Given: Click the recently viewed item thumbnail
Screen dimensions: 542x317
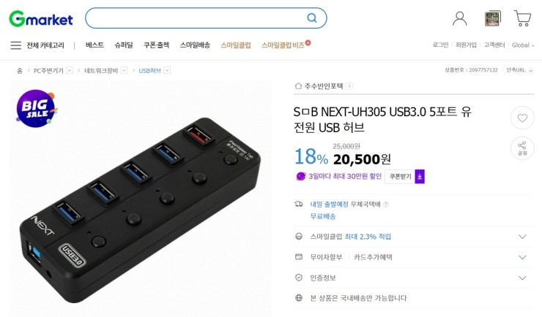Looking at the screenshot, I should click(x=493, y=18).
